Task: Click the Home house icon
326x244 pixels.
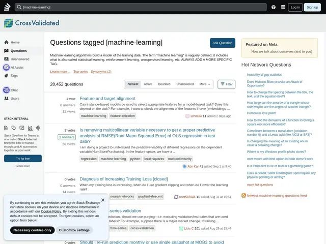Action: pos(7,42)
